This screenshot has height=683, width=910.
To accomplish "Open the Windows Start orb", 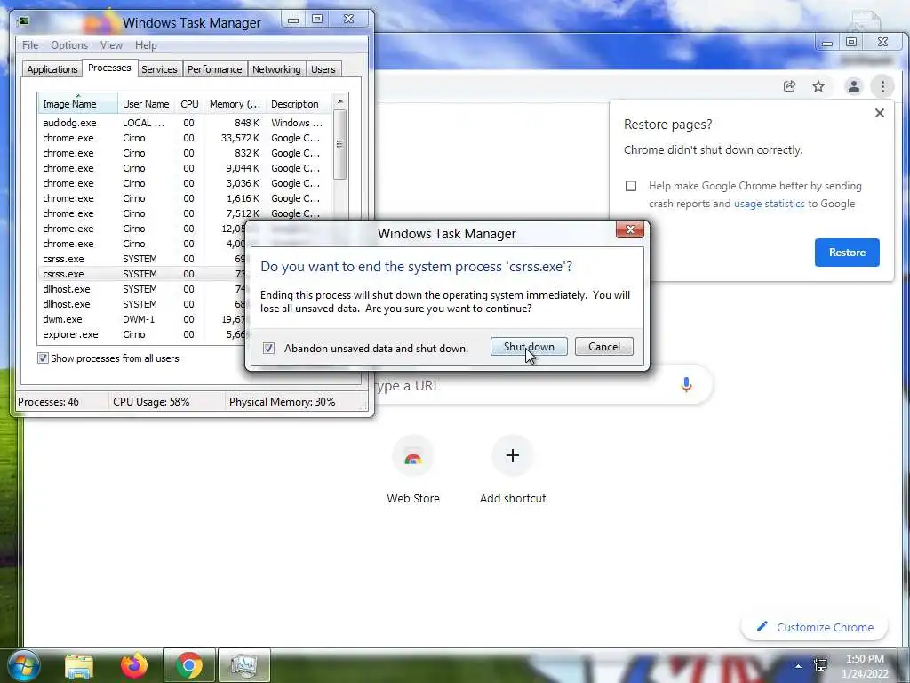I will 24,665.
